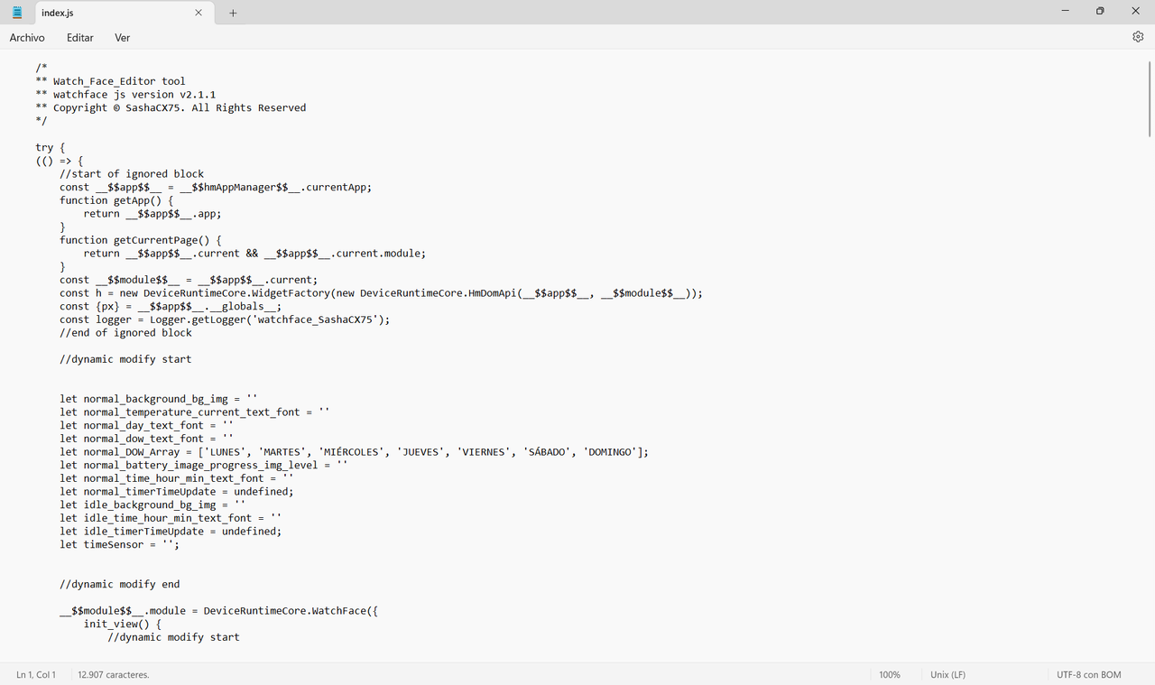The image size is (1155, 685).
Task: Click the 12.907 caracteres count
Action: click(x=114, y=674)
